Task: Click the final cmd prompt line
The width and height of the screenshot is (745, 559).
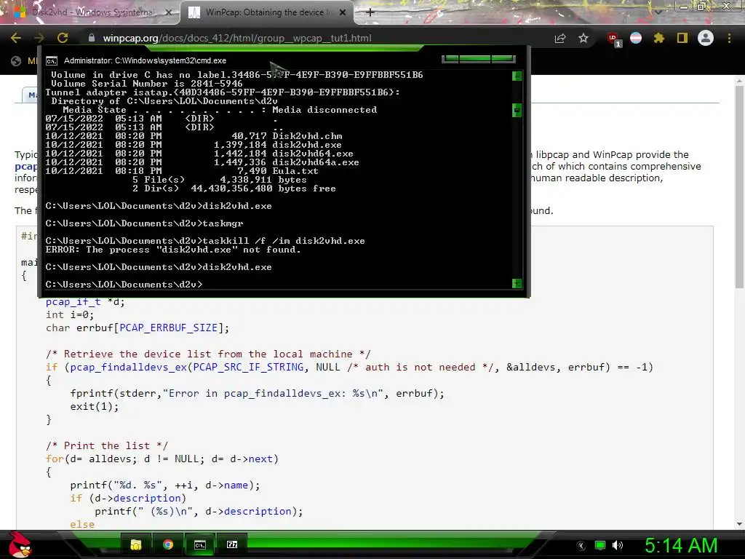Action: pos(124,285)
